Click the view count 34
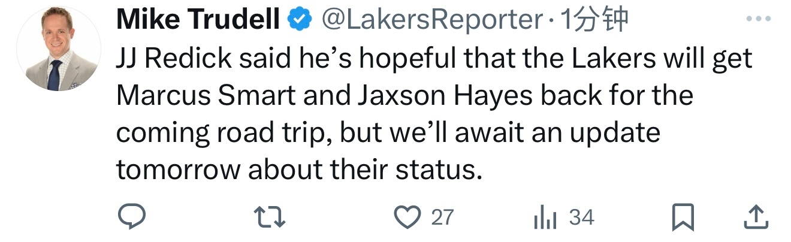Viewport: 791px width, 242px height. pyautogui.click(x=581, y=217)
